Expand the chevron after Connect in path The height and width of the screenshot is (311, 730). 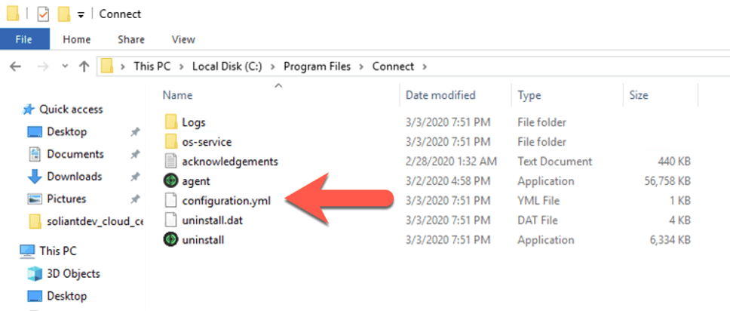(x=424, y=66)
